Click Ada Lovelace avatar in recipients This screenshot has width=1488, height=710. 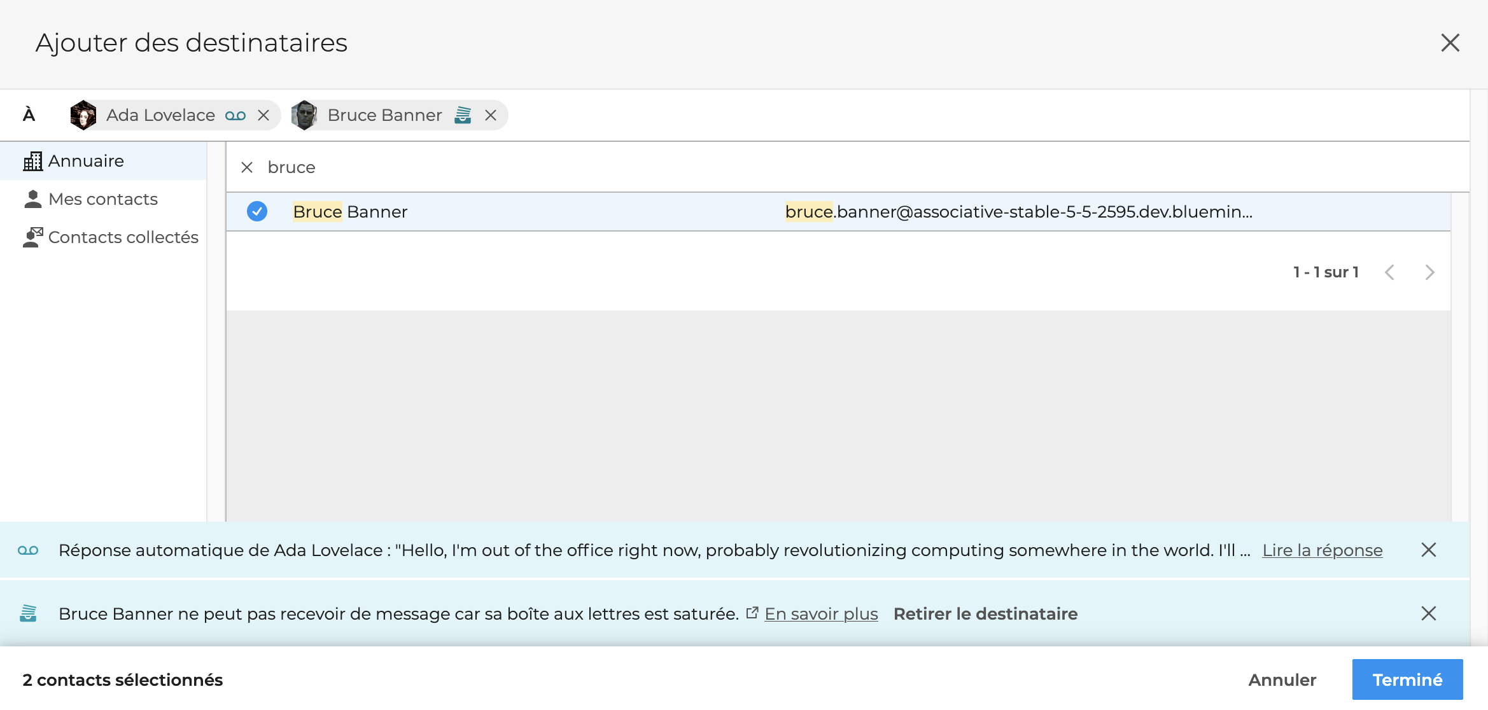tap(83, 115)
